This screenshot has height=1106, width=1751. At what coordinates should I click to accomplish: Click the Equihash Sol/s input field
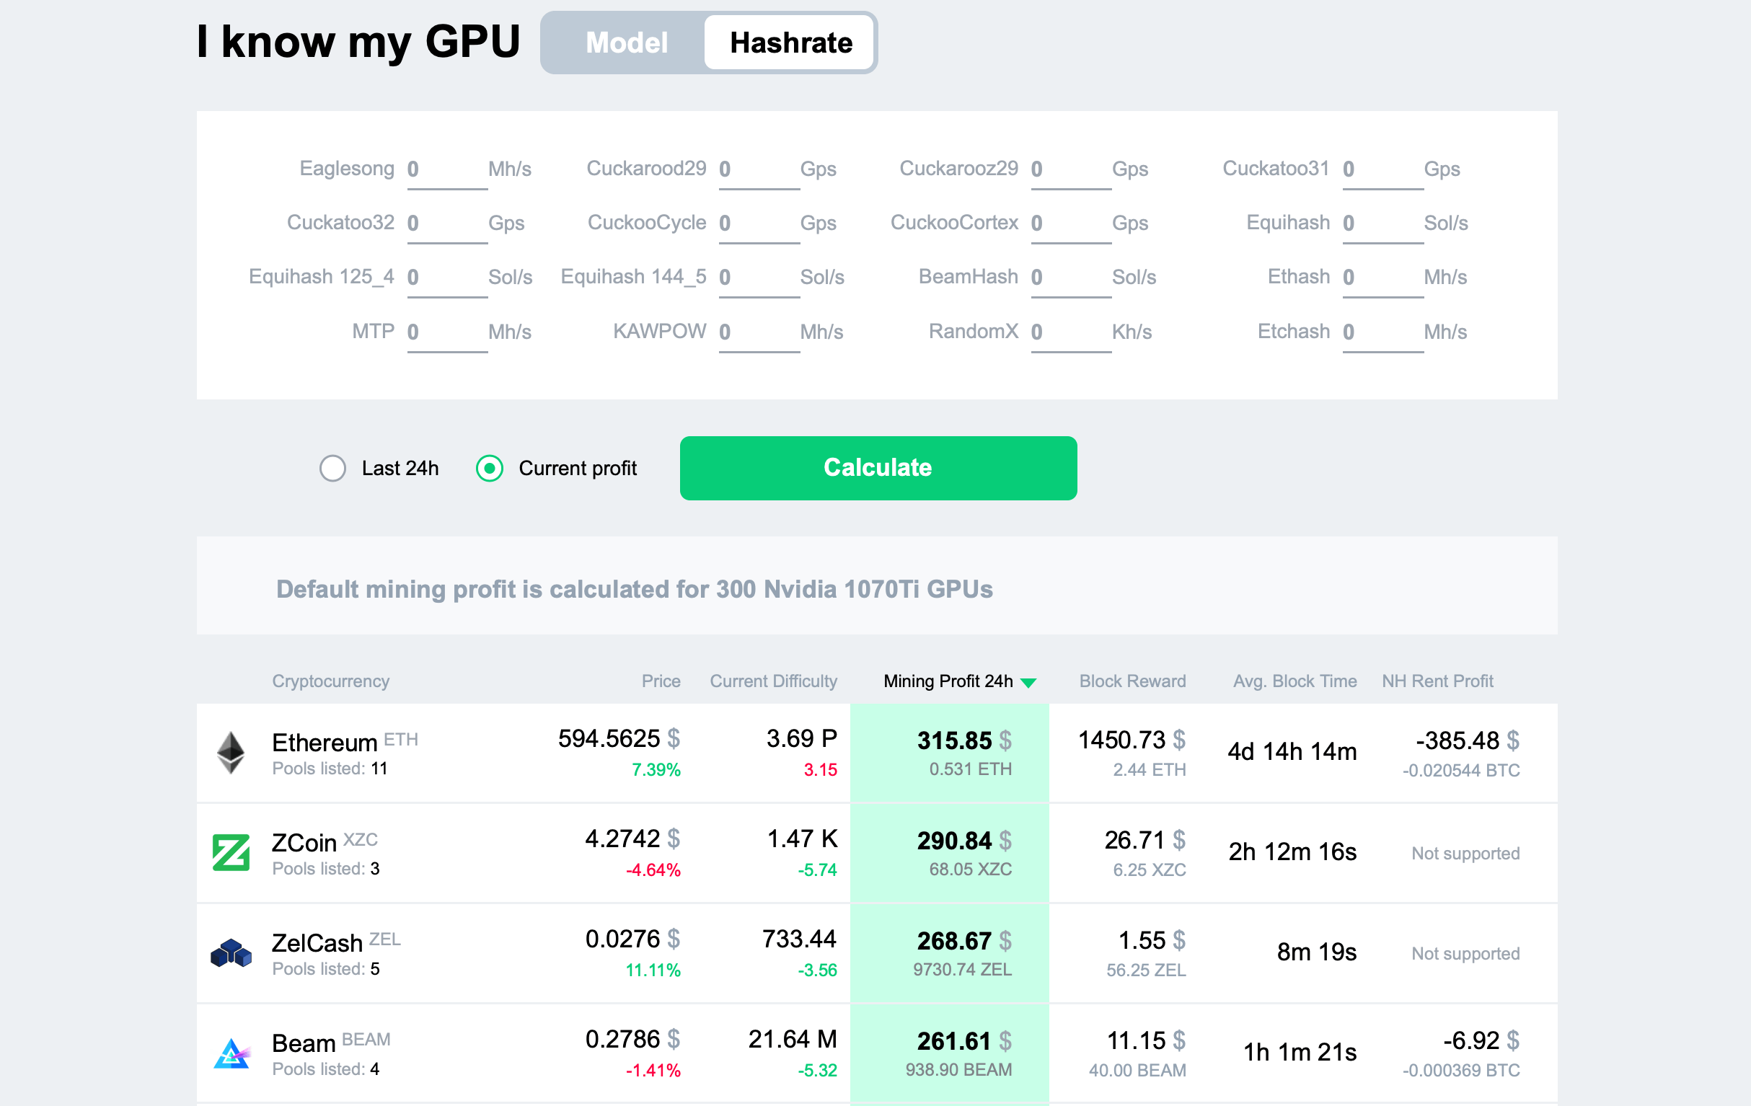[1377, 224]
